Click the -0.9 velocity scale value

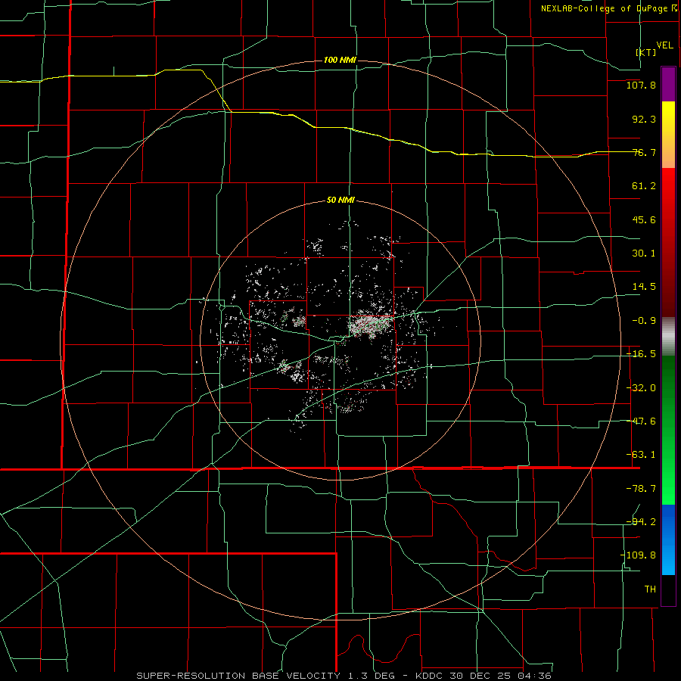click(644, 321)
